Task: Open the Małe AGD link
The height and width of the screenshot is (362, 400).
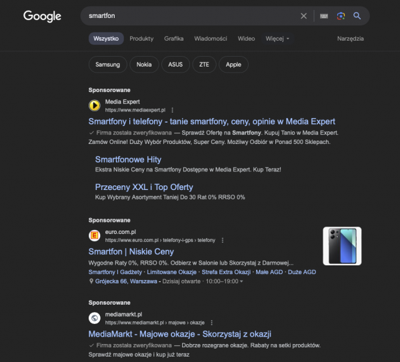Action: (269, 272)
